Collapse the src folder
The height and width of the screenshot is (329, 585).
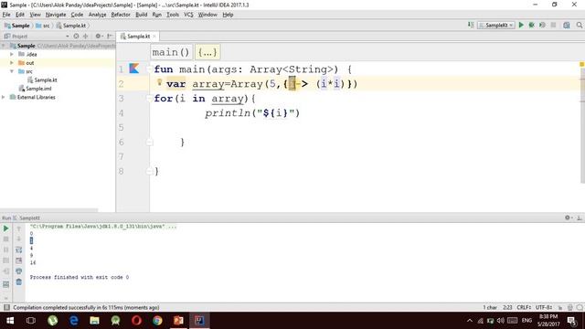(12, 71)
